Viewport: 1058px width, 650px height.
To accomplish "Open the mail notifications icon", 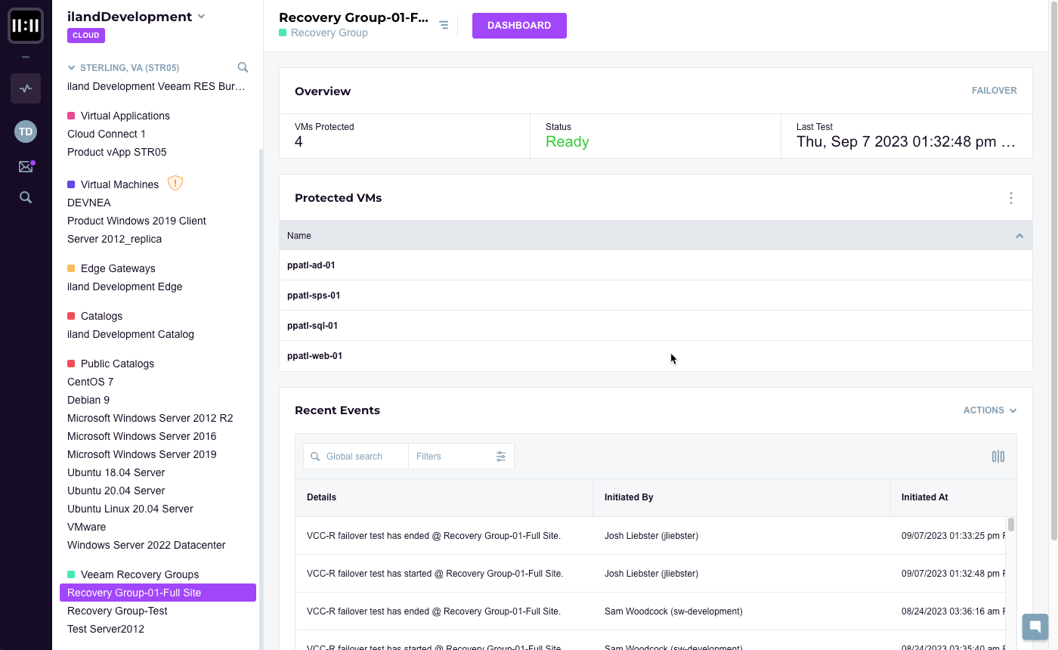I will (26, 167).
